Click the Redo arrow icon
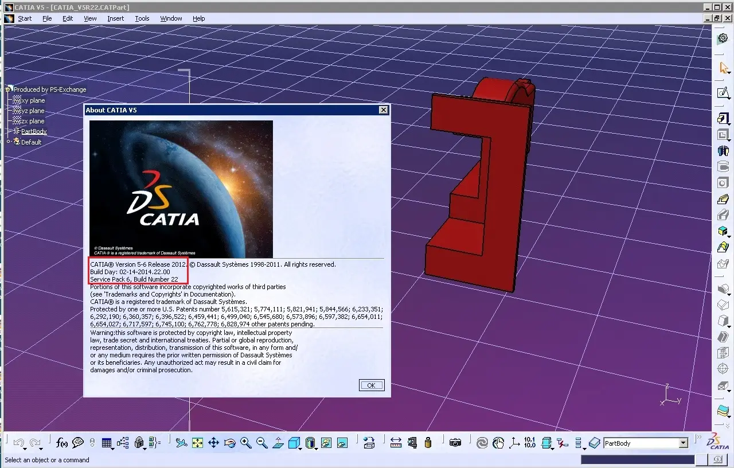This screenshot has height=468, width=734. (x=34, y=443)
